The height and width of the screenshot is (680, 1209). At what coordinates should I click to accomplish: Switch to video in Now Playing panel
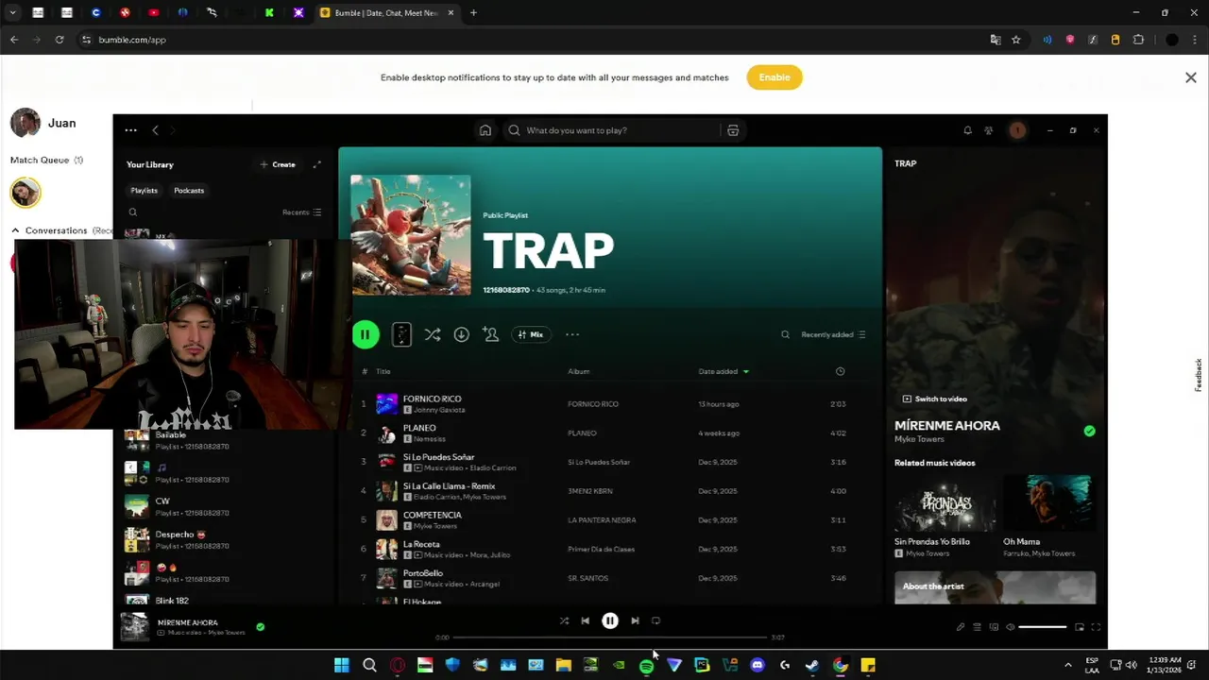click(x=935, y=399)
